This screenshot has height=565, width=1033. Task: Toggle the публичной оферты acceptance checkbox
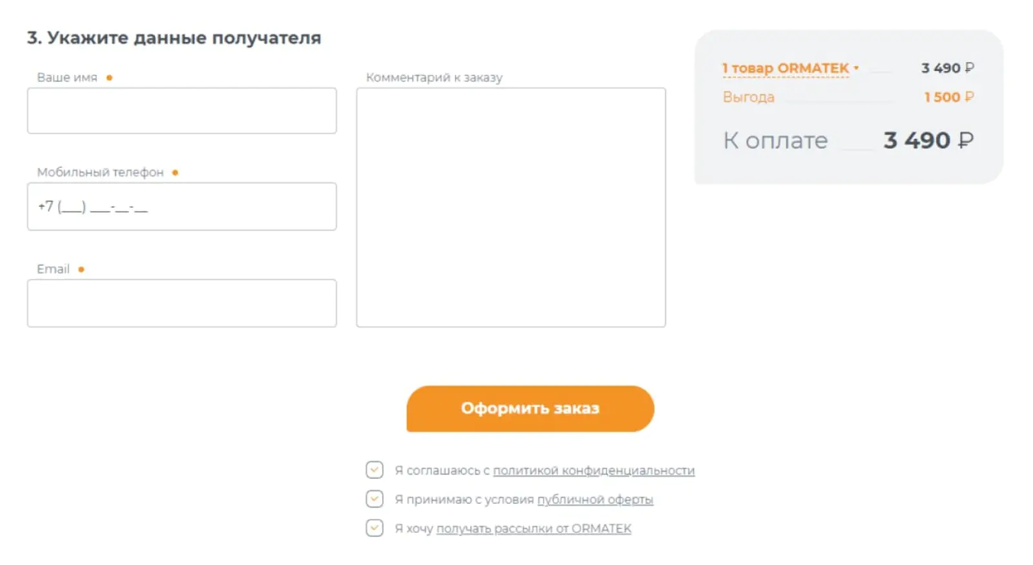click(374, 498)
